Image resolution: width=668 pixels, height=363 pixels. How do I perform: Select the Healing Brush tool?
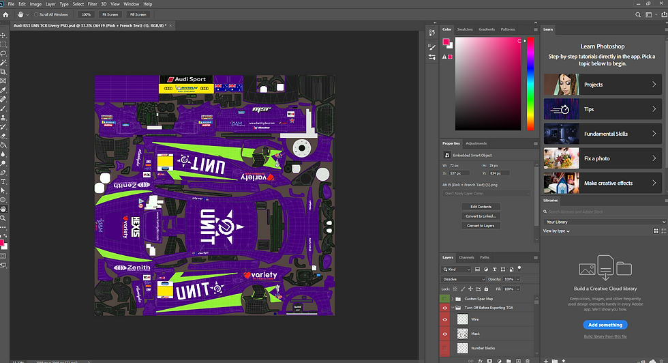pyautogui.click(x=3, y=100)
